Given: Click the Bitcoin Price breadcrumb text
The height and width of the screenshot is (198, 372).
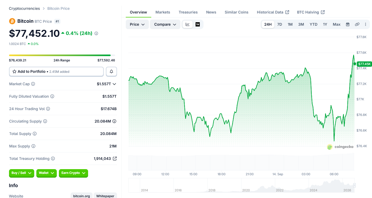Looking at the screenshot, I should [x=58, y=8].
